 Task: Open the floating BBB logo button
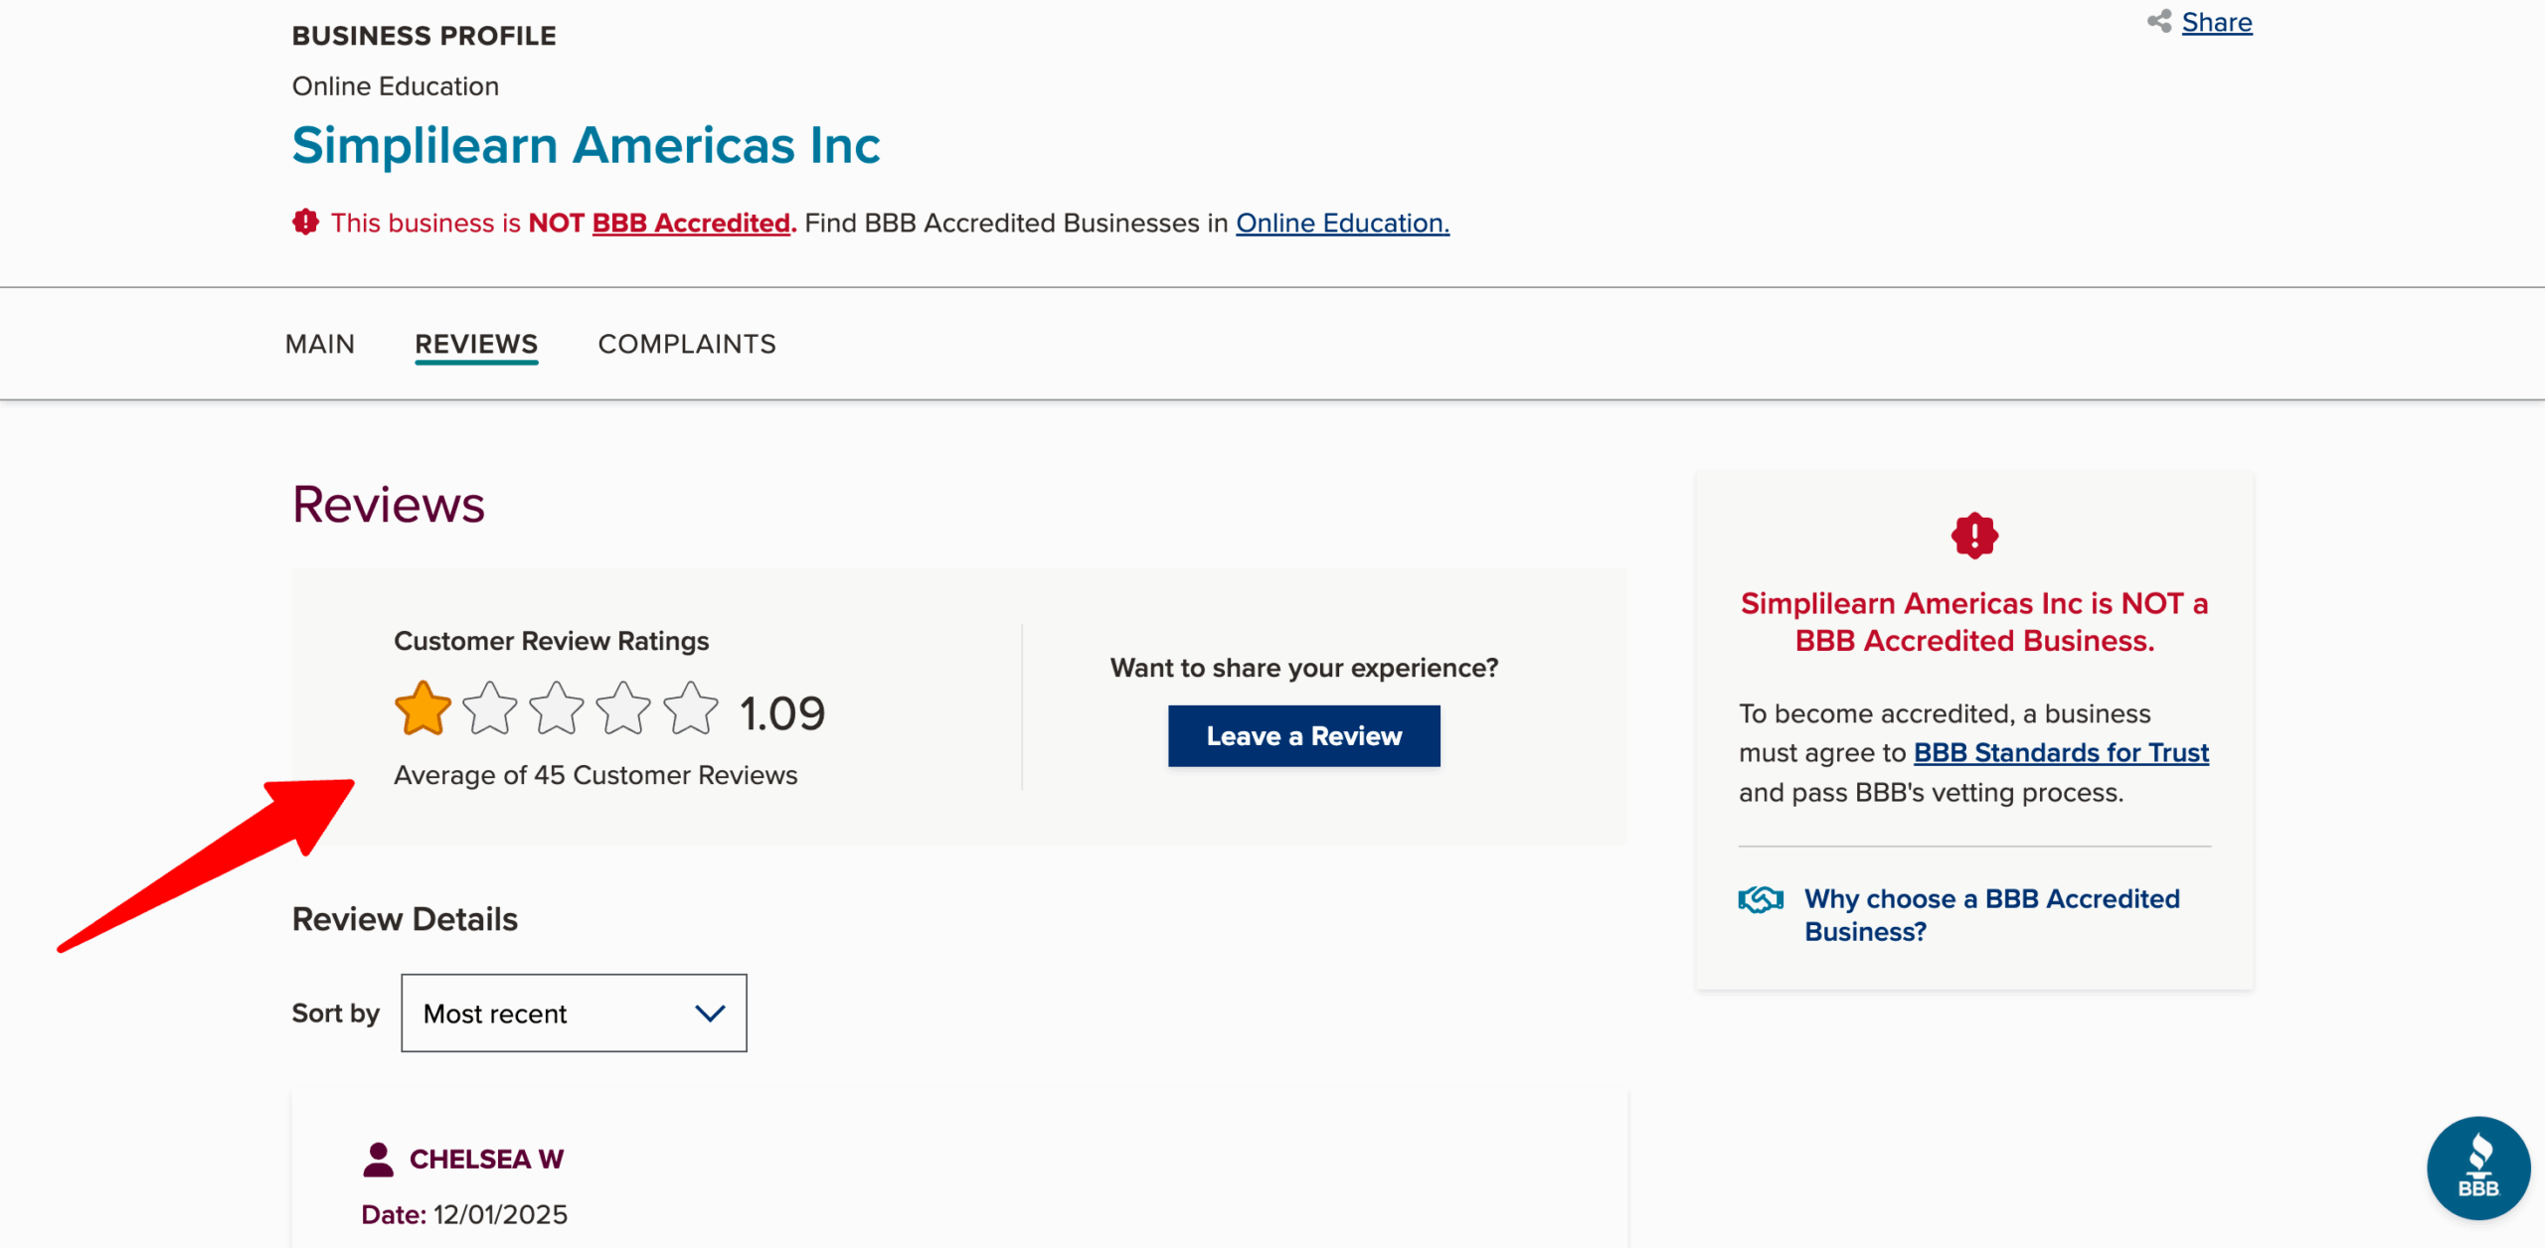coord(2477,1168)
